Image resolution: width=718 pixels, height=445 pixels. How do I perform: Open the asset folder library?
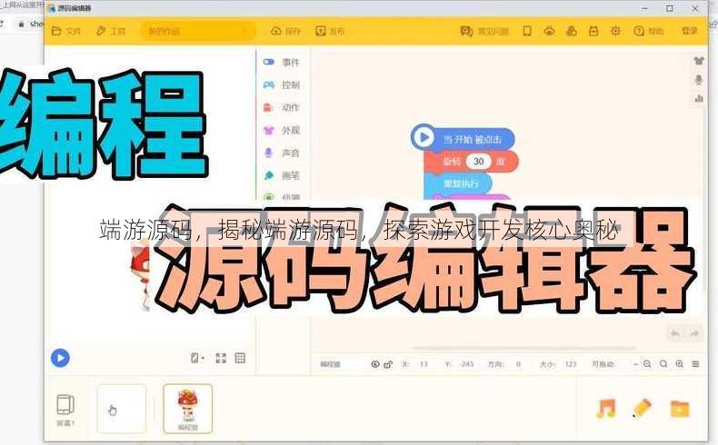680,409
